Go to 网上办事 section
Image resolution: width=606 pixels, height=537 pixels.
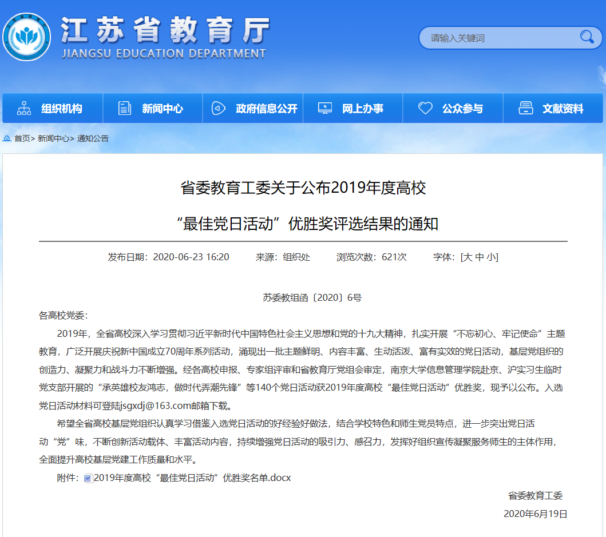point(363,109)
